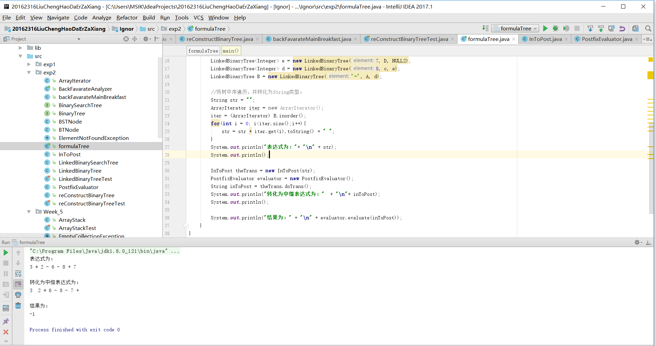Select PostfixEvaluator in project tree
This screenshot has width=656, height=346.
tap(78, 187)
